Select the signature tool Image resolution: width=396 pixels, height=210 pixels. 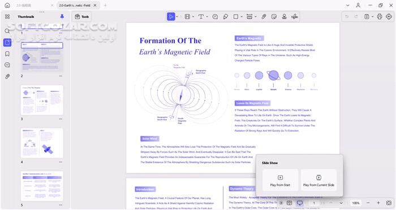coord(295,16)
